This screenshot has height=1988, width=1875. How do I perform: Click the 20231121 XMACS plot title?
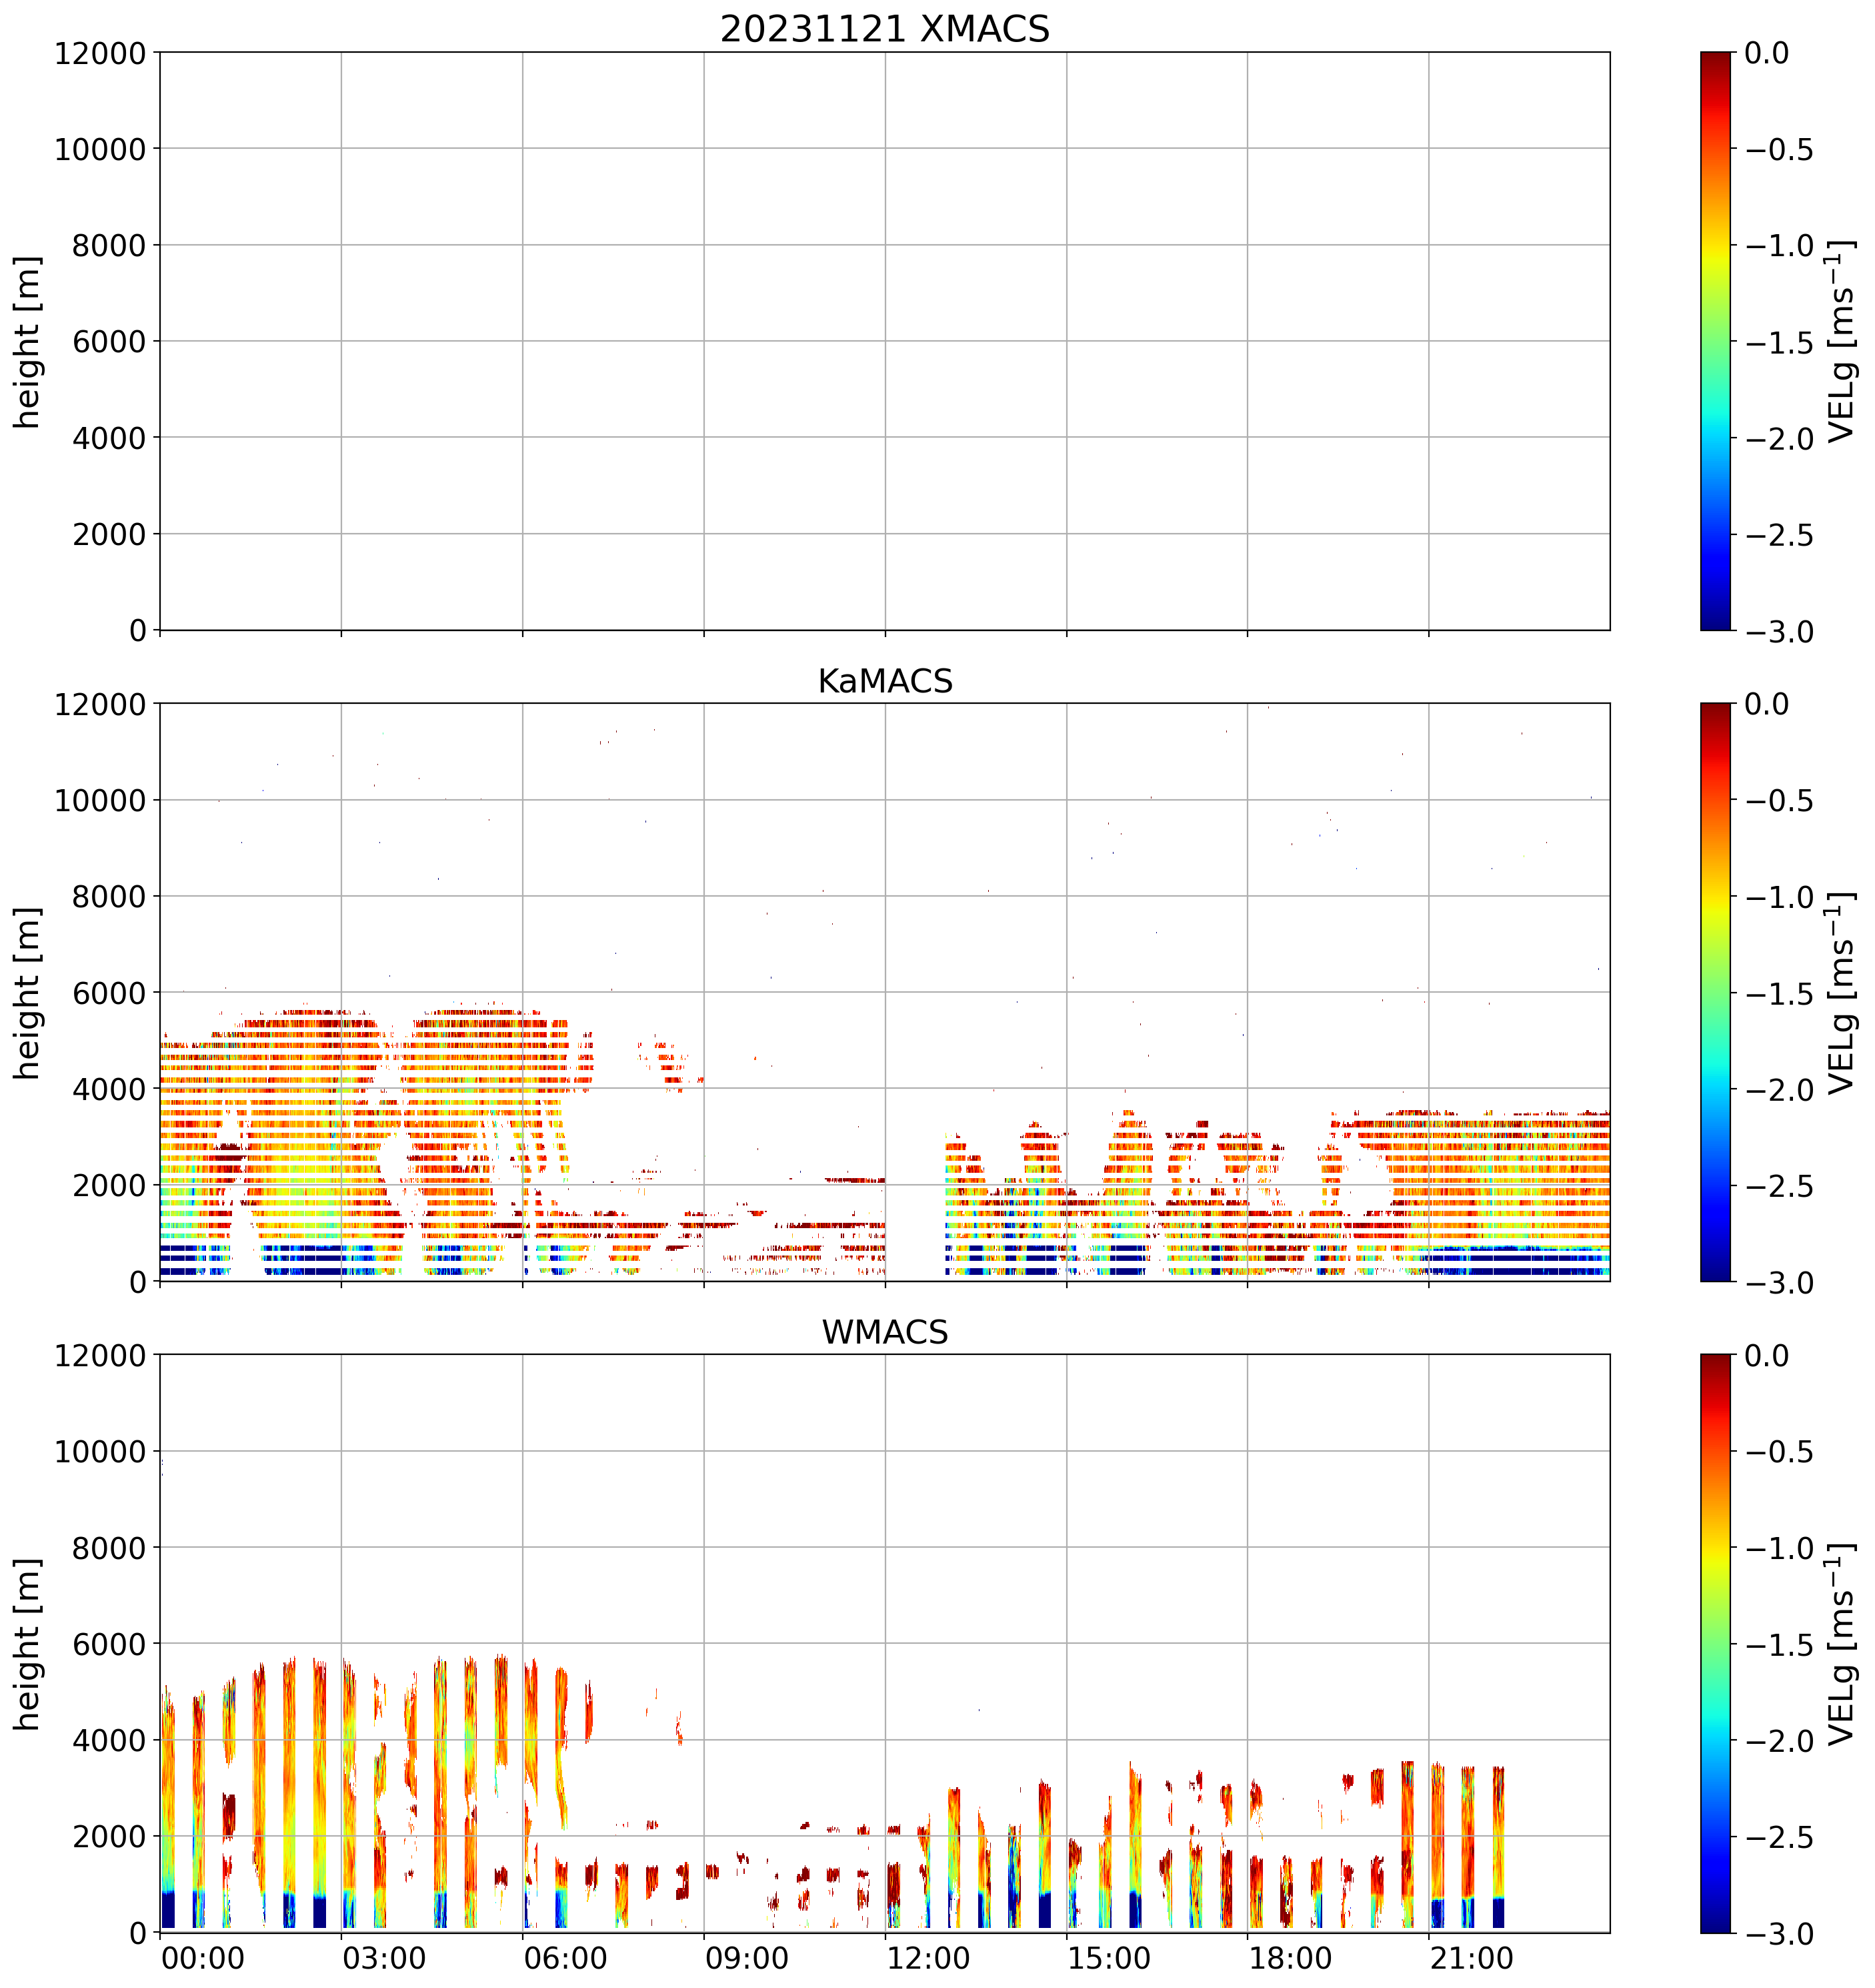tap(885, 29)
